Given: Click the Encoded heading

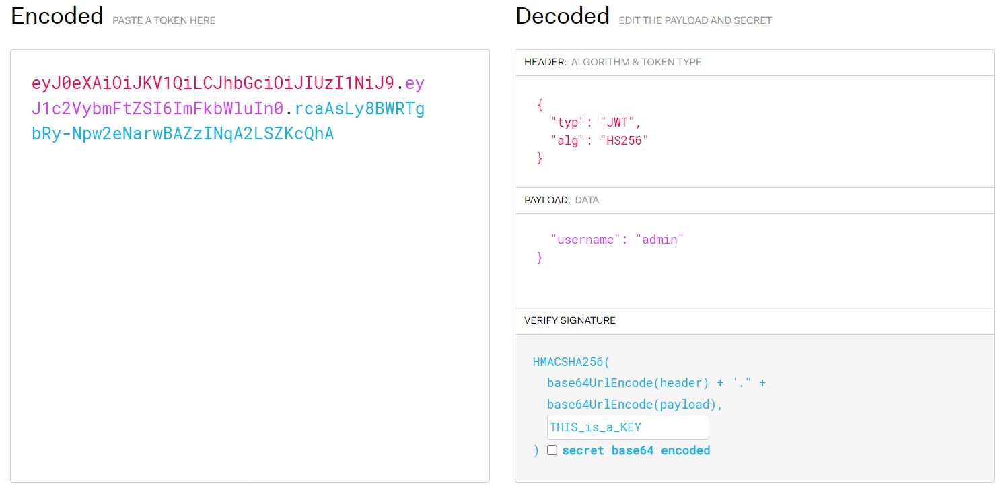Looking at the screenshot, I should pyautogui.click(x=57, y=16).
